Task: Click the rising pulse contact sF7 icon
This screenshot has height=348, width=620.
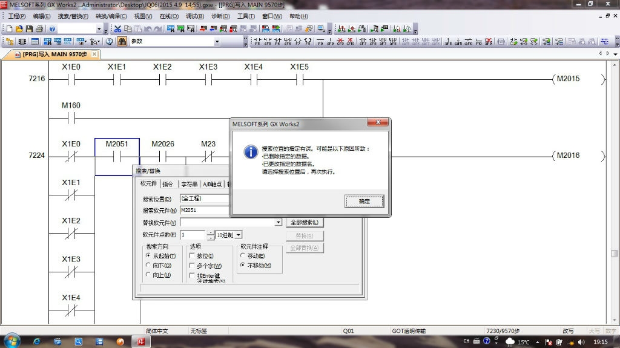Action: click(x=363, y=42)
